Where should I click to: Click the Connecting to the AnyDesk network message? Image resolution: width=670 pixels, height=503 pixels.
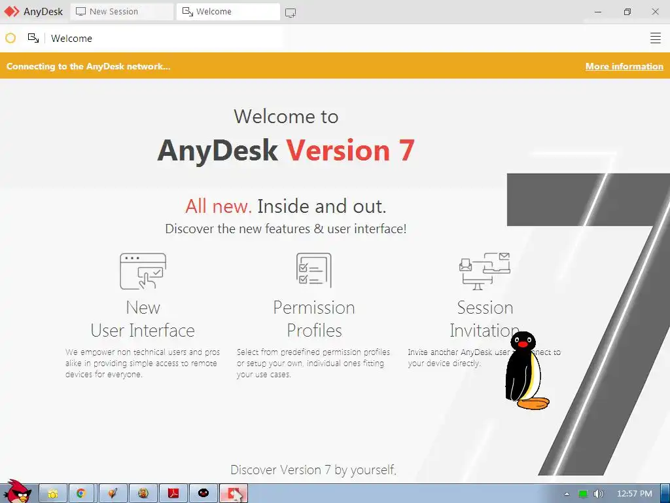coord(88,66)
